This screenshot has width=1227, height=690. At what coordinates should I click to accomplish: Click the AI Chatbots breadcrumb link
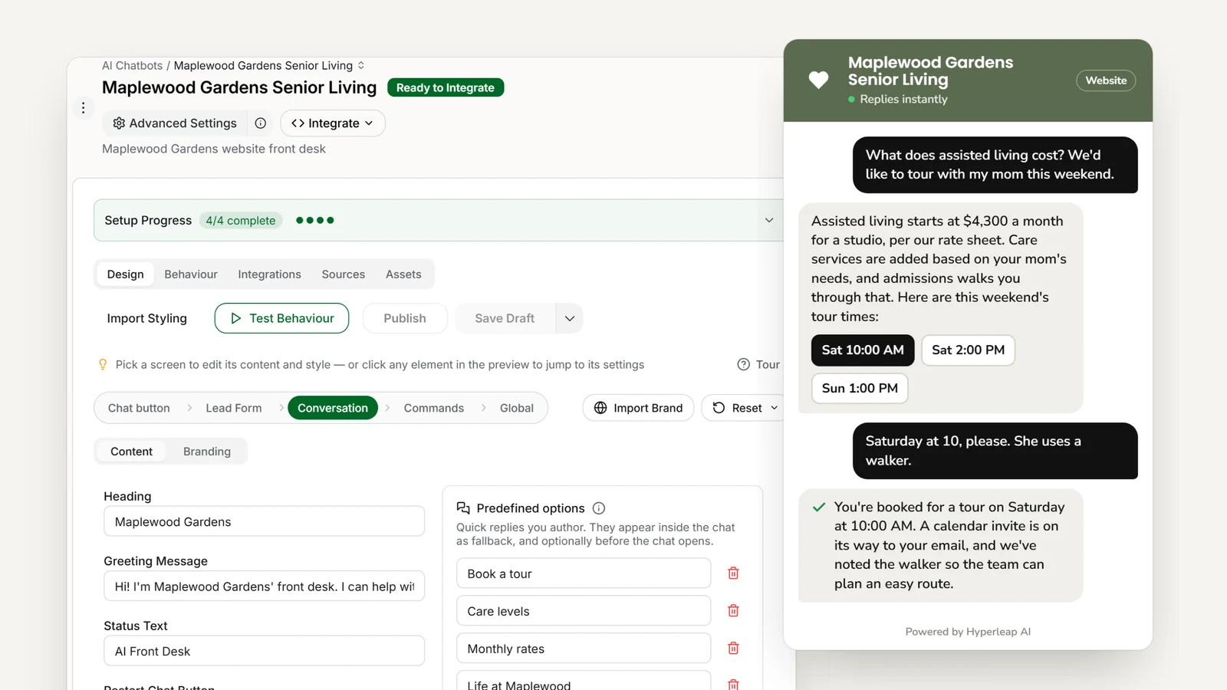click(x=132, y=66)
